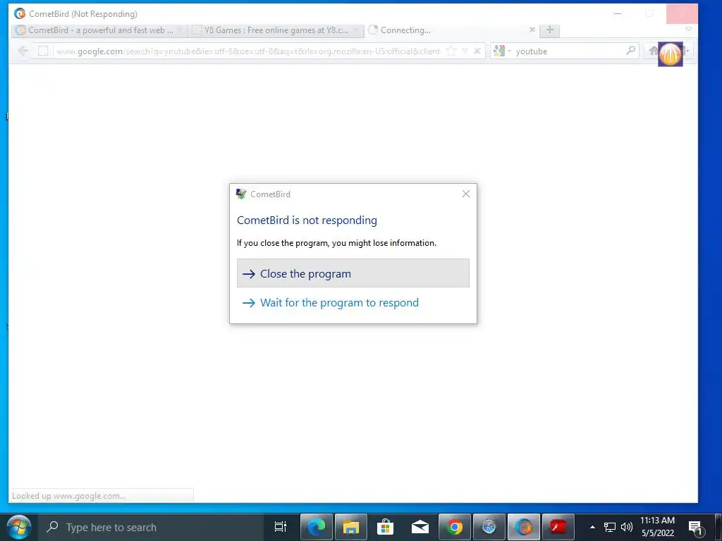This screenshot has height=541, width=722.
Task: Open the search engine selector dropdown
Action: click(x=502, y=51)
